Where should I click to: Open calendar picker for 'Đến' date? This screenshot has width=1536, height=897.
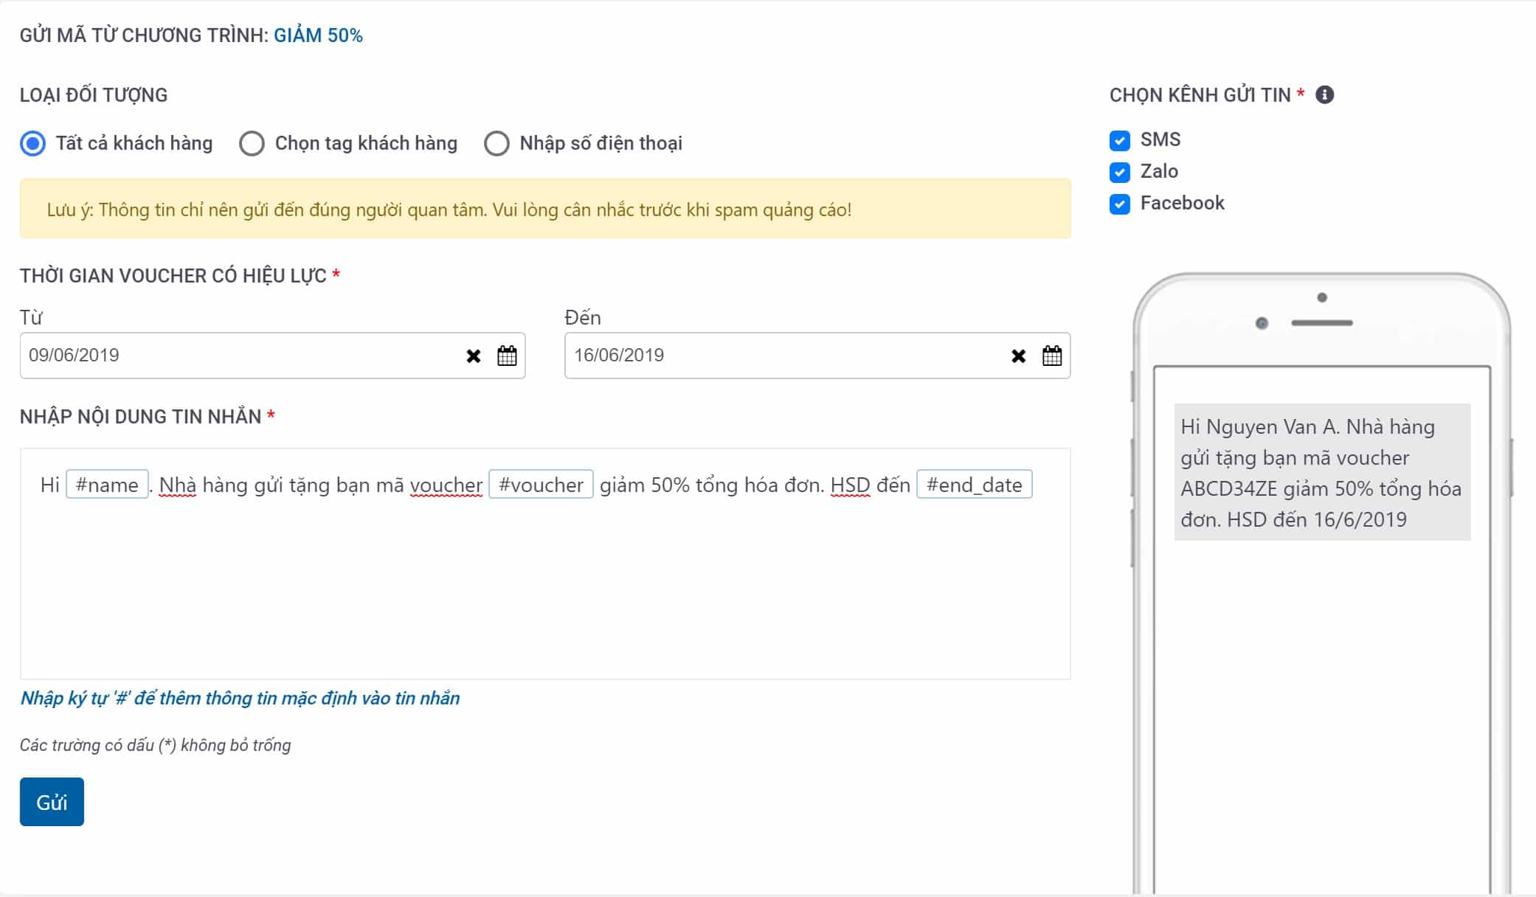[x=1052, y=356]
